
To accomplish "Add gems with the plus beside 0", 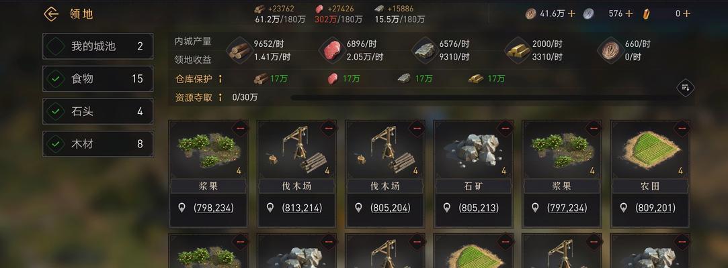I will [x=686, y=14].
